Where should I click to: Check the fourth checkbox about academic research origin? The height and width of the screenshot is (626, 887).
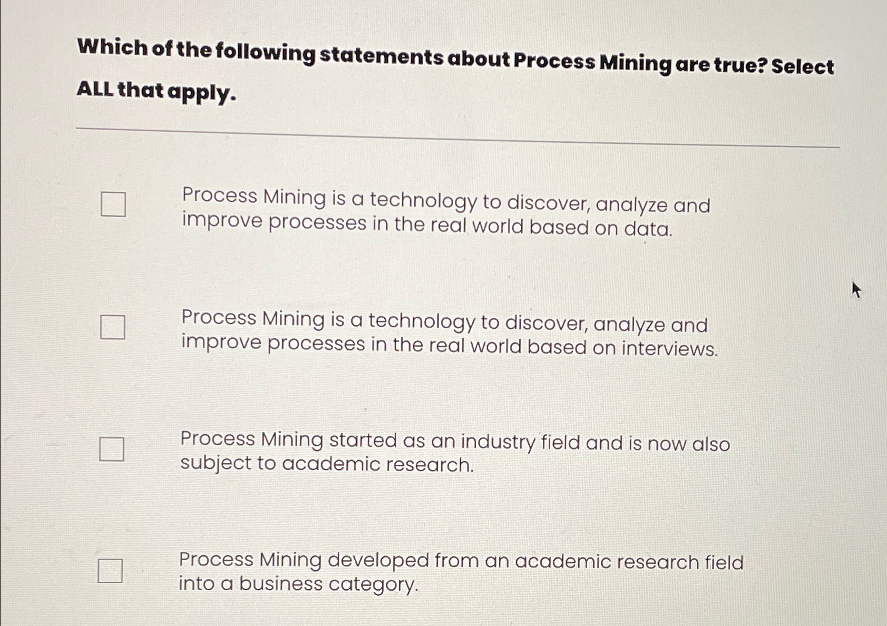(x=110, y=571)
